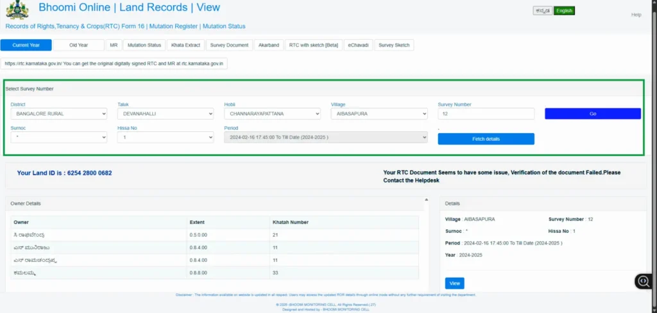Click the blue Go button
657x313 pixels.
(x=593, y=114)
